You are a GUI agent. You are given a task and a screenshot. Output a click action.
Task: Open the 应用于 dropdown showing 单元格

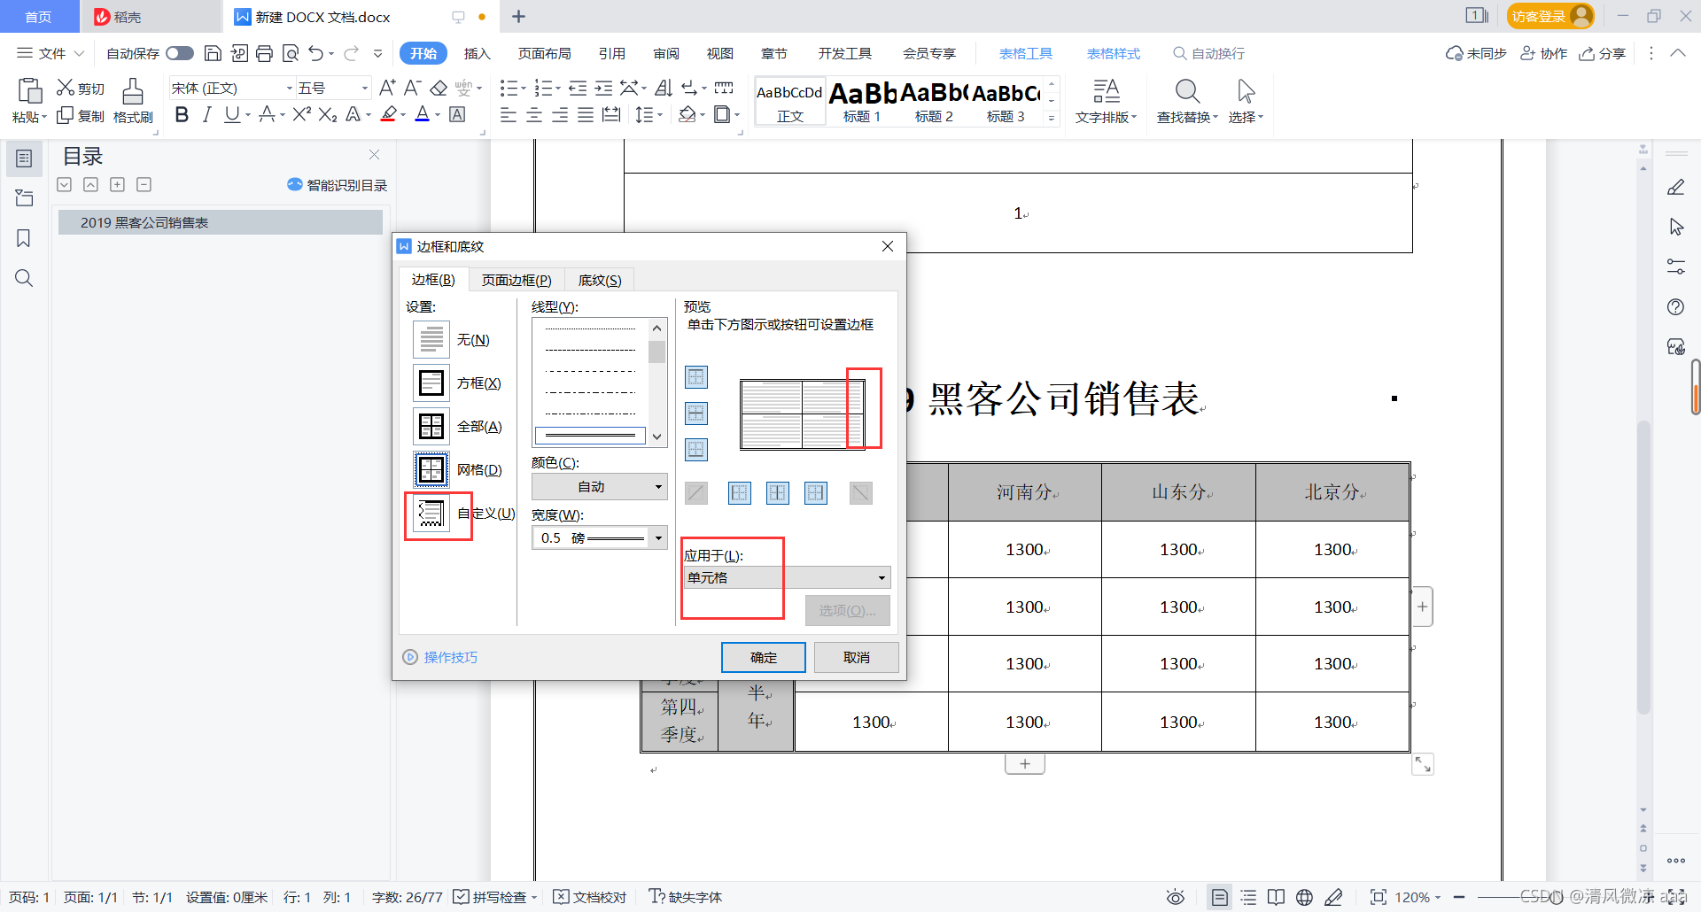coord(784,577)
